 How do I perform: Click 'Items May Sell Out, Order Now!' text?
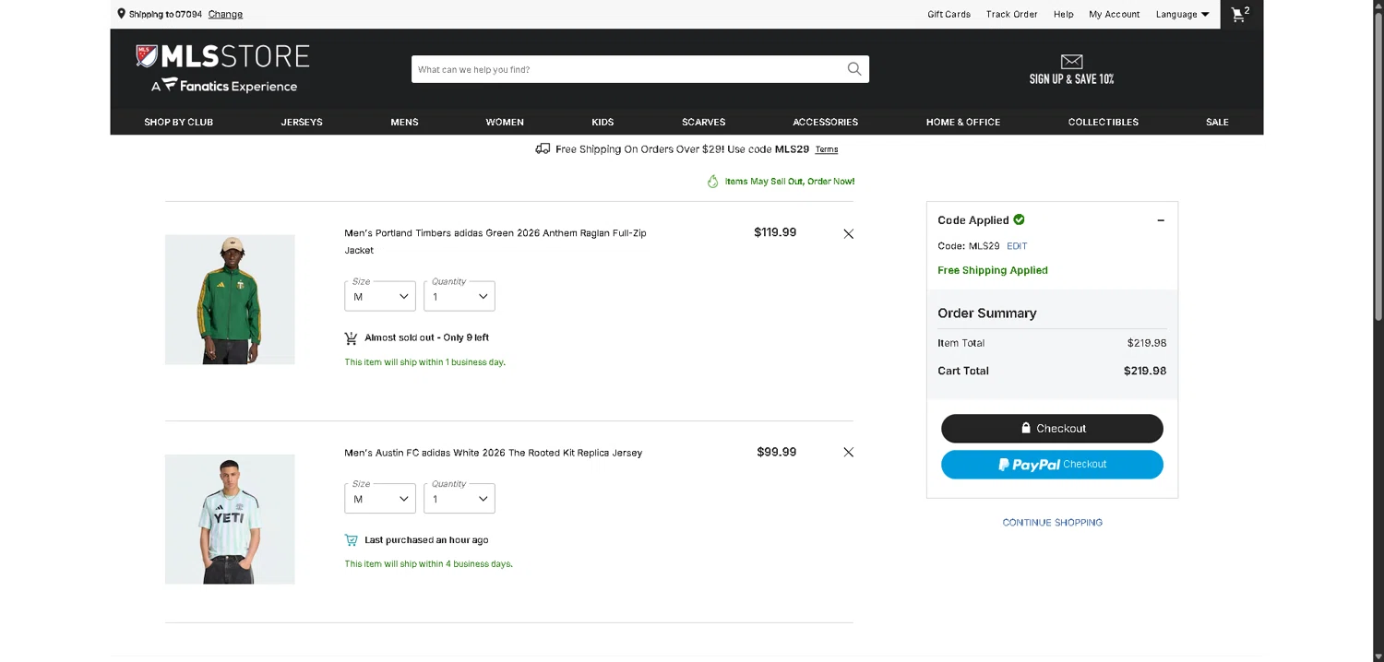click(790, 182)
